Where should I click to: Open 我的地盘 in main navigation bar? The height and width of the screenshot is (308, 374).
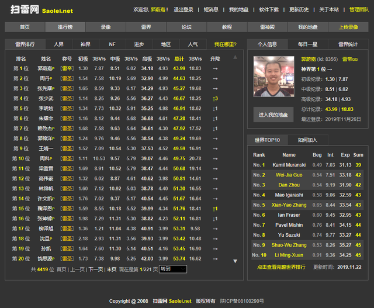click(308, 27)
